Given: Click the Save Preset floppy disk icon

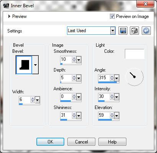Looking at the screenshot, I should [x=123, y=31].
